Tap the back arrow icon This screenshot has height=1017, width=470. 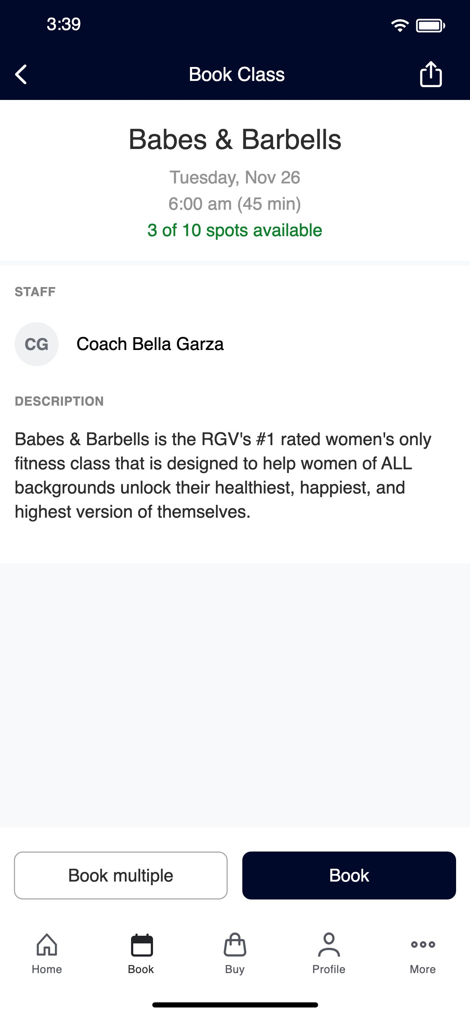pos(21,74)
